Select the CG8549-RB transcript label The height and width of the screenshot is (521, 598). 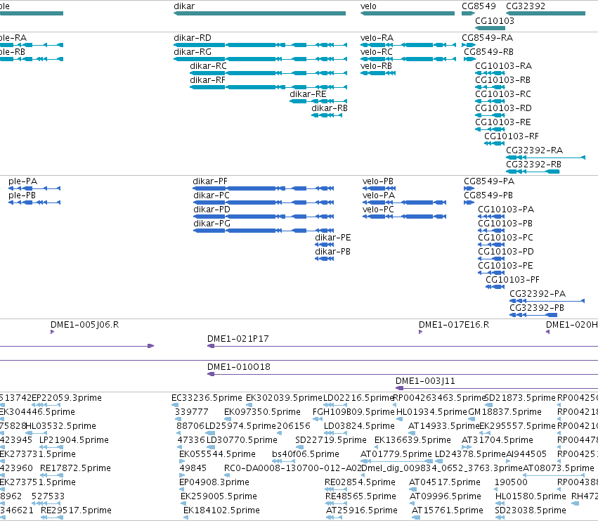coord(488,52)
